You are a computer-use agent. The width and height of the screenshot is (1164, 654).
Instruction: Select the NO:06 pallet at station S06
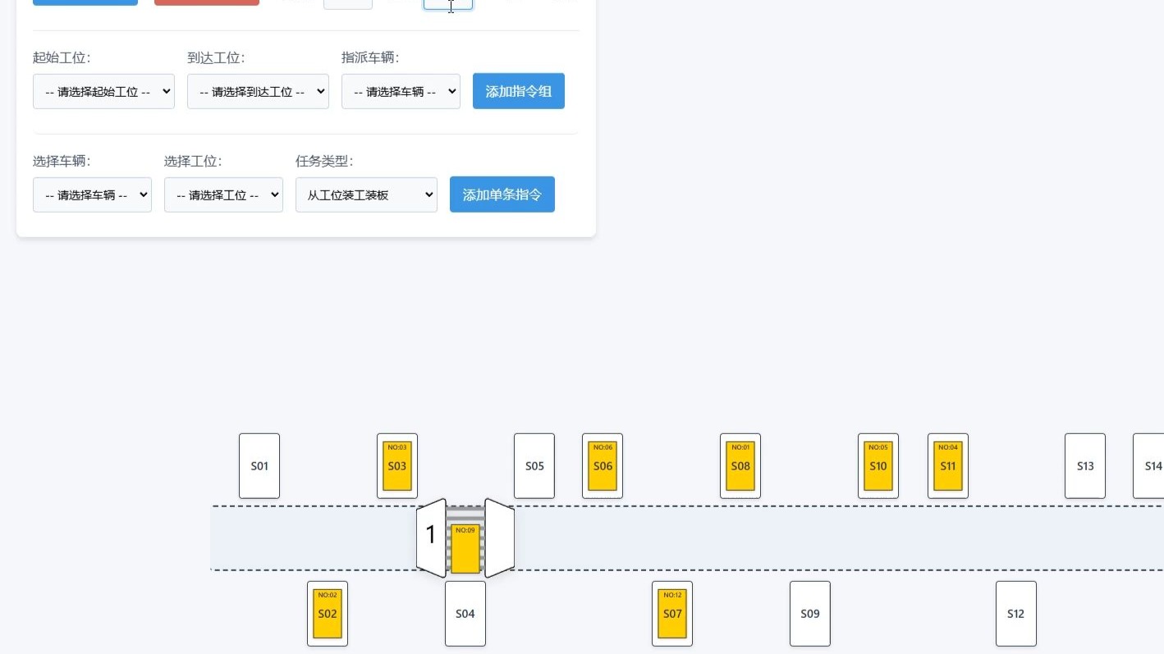(603, 466)
